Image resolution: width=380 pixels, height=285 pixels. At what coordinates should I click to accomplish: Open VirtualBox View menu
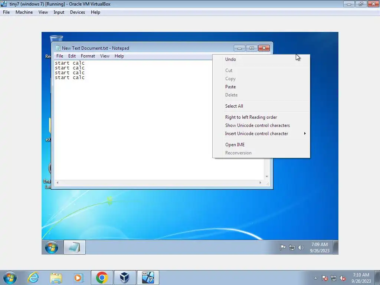(43, 12)
